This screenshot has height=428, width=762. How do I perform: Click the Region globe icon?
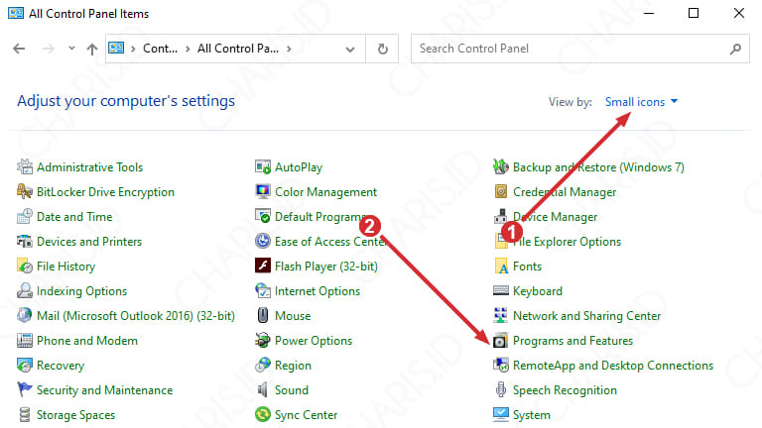(x=263, y=365)
